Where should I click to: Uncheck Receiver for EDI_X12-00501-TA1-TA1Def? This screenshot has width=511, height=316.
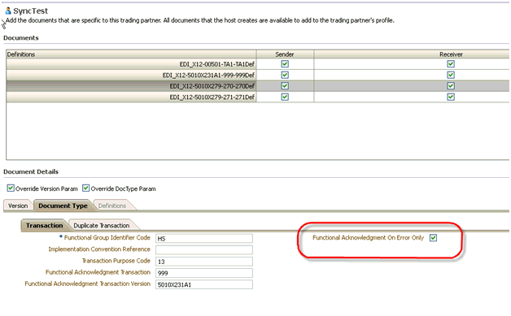coord(451,64)
